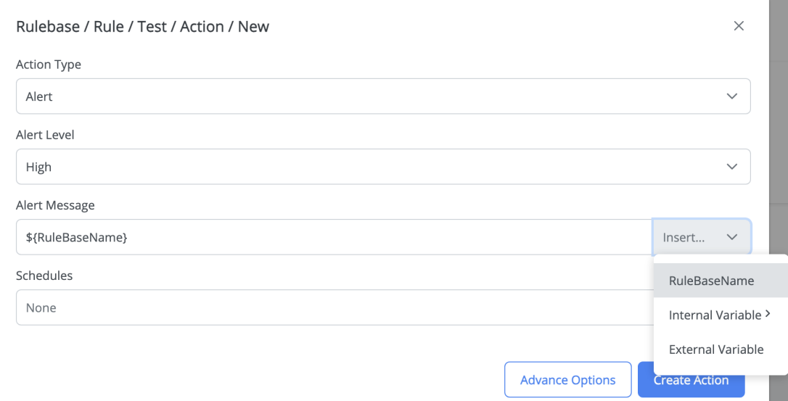The height and width of the screenshot is (401, 788).
Task: Choose Internal Variable menu entry
Action: 715,315
